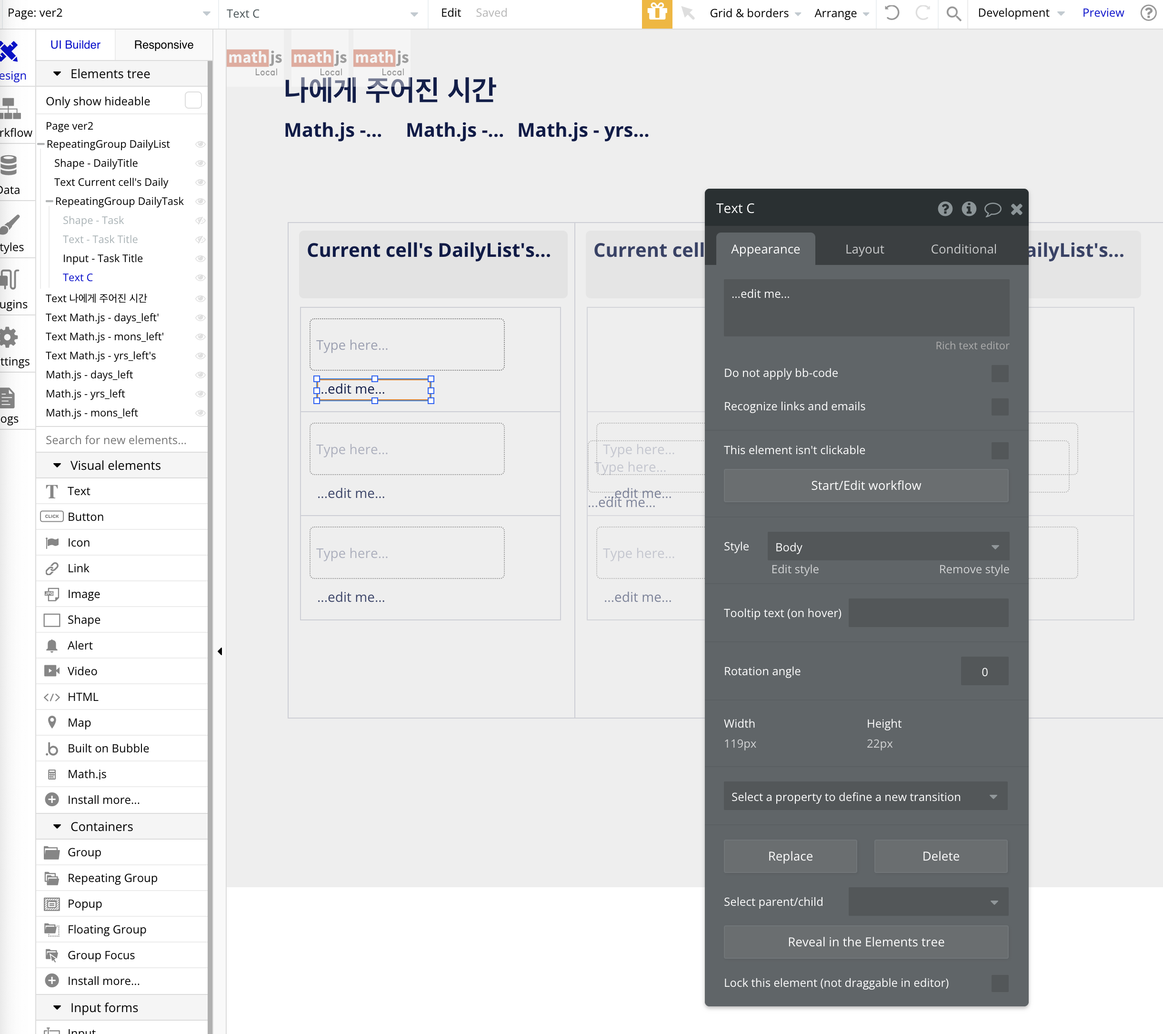
Task: Open the new transition property dropdown
Action: point(865,797)
